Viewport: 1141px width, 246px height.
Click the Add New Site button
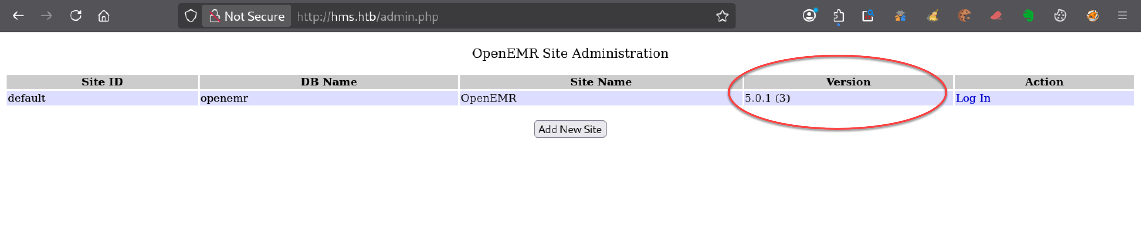pos(570,129)
